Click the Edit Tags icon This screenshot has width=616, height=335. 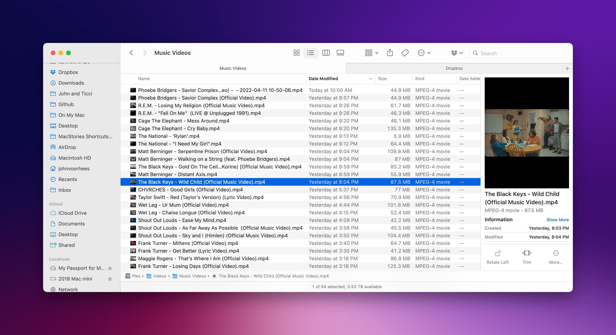[405, 53]
